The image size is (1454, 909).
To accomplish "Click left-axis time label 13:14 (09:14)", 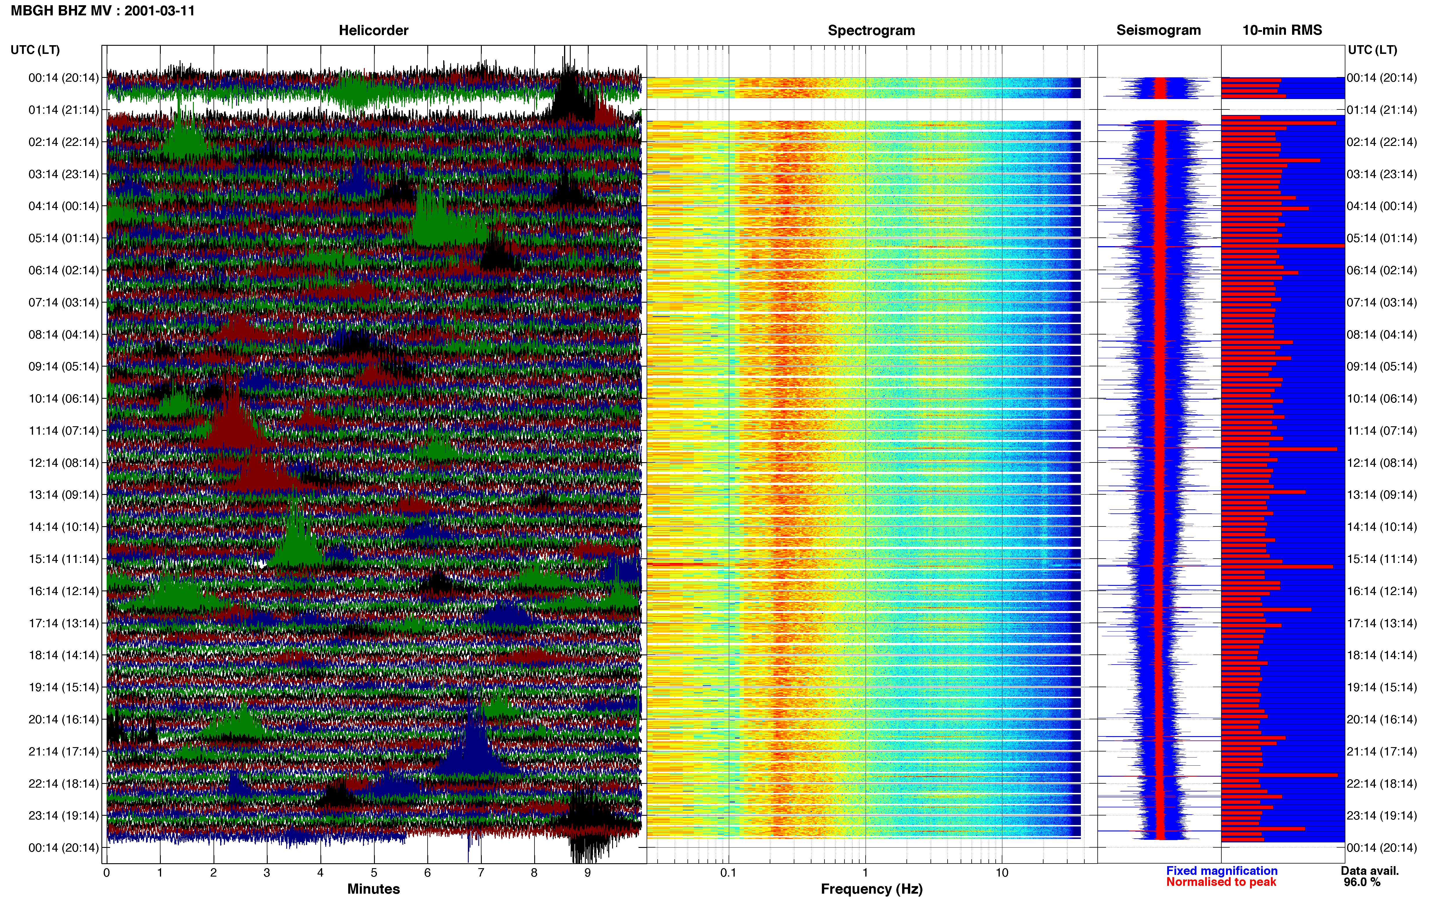I will (x=64, y=495).
